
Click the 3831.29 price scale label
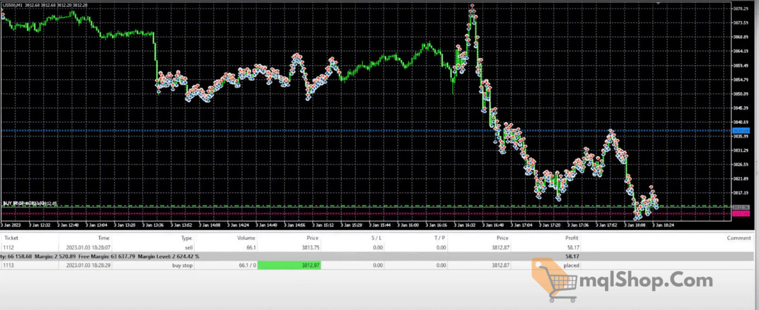[x=741, y=150]
